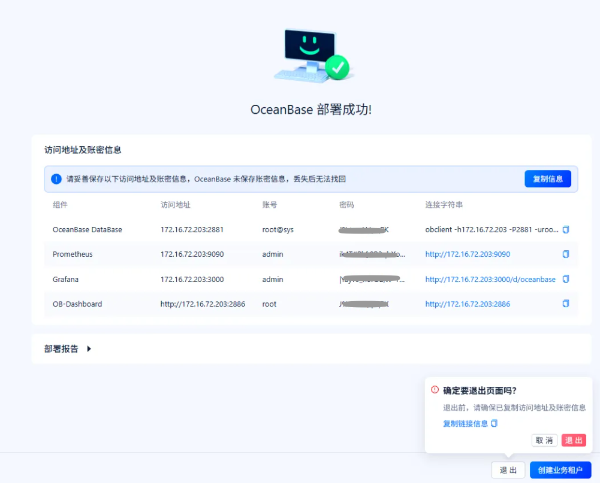Click the OceanBase DataBase password cell
Image resolution: width=600 pixels, height=485 pixels.
click(x=363, y=230)
